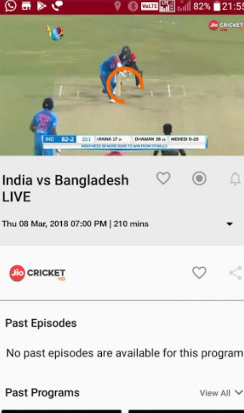Expand program details with the dropdown arrow

point(230,224)
